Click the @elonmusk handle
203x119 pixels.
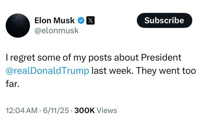pyautogui.click(x=56, y=31)
